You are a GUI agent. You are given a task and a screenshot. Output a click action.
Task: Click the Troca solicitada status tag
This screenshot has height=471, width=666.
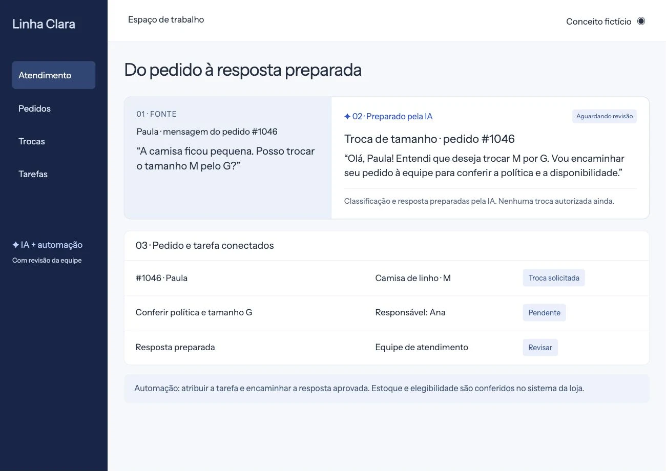[554, 278]
